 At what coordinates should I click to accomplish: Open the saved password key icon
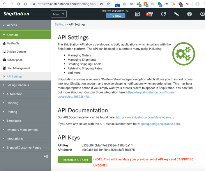101,4
